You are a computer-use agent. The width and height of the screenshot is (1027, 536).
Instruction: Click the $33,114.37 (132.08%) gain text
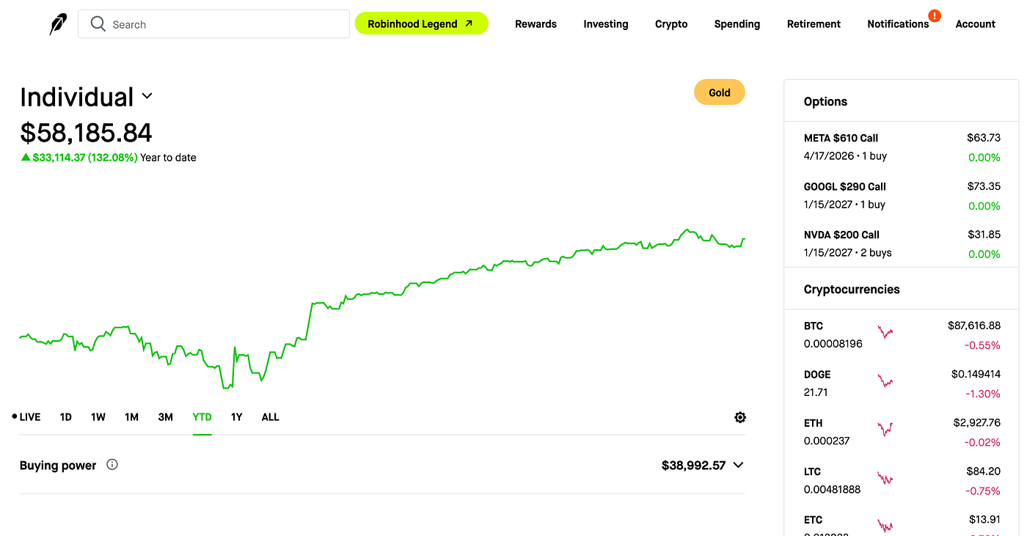tap(85, 157)
